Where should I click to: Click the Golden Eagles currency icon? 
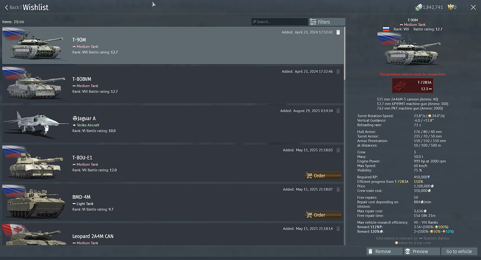pyautogui.click(x=451, y=7)
